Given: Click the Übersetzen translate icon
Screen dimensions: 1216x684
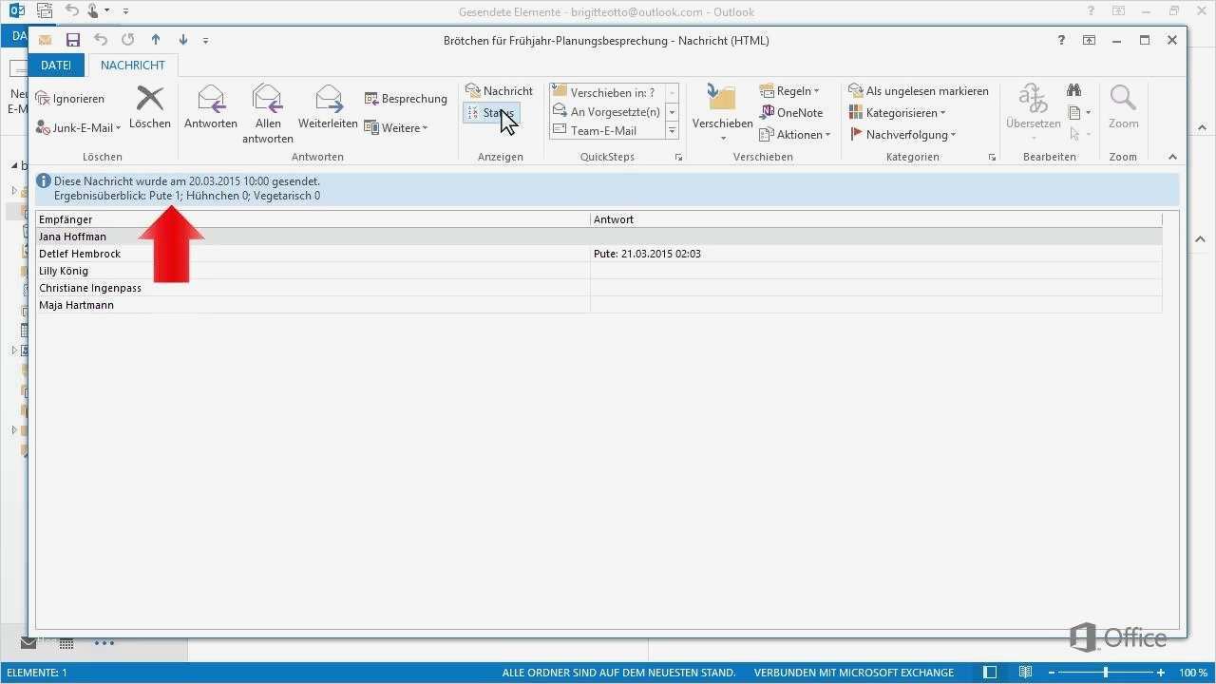Looking at the screenshot, I should point(1033,109).
